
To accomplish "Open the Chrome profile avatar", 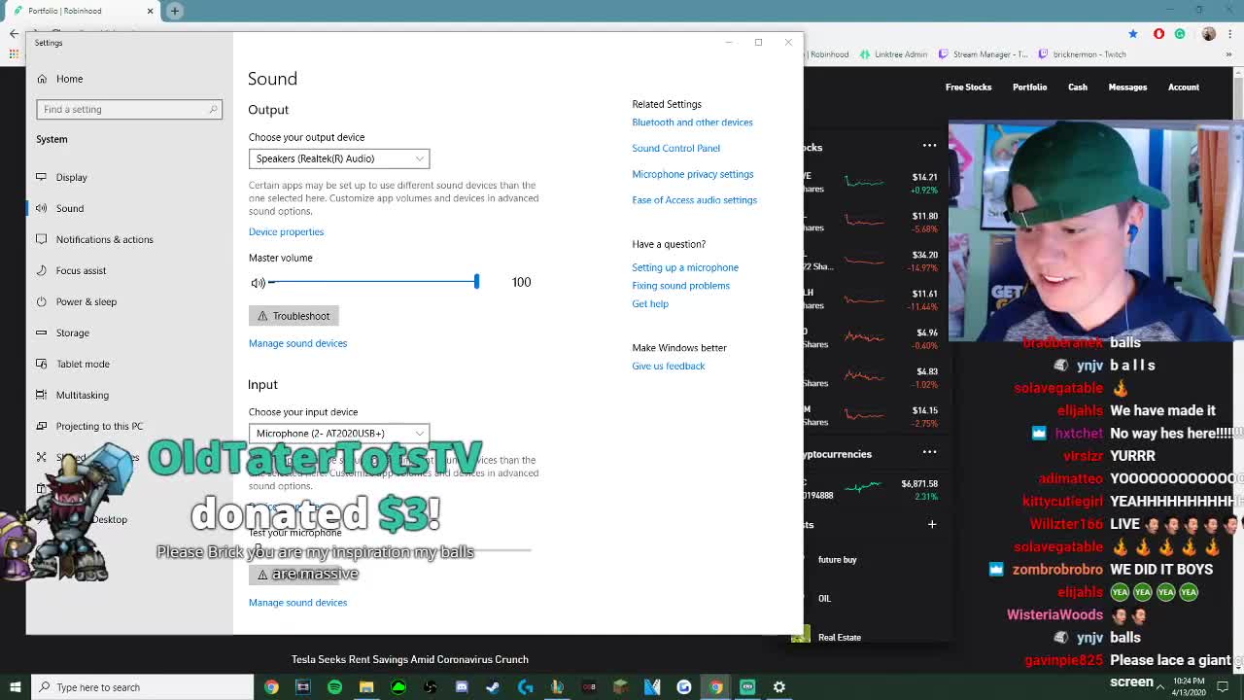I will (1209, 34).
